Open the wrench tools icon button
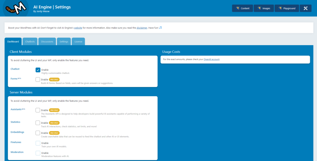 [x=305, y=8]
